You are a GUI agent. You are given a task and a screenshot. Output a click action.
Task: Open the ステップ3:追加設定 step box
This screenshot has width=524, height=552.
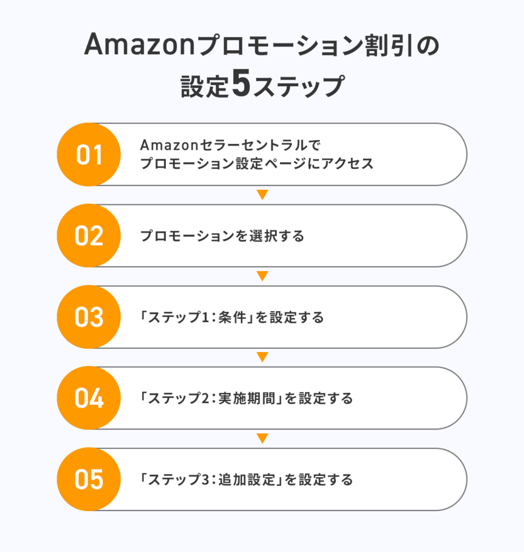tap(262, 479)
